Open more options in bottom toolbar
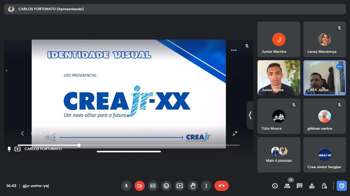The height and width of the screenshot is (196, 350). [206, 186]
